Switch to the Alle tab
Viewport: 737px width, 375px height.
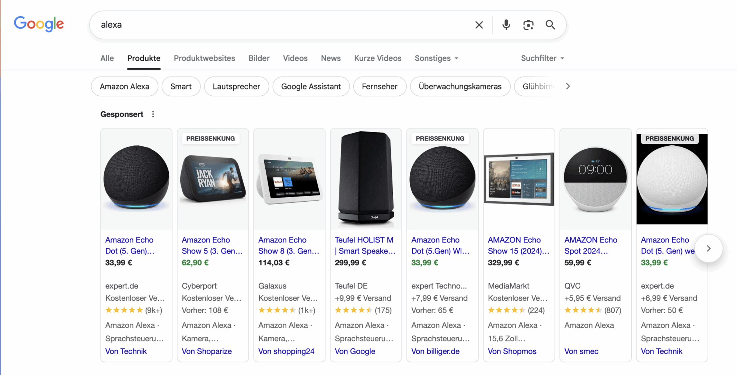click(x=107, y=59)
